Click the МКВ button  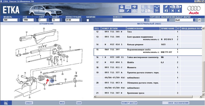click(x=62, y=103)
